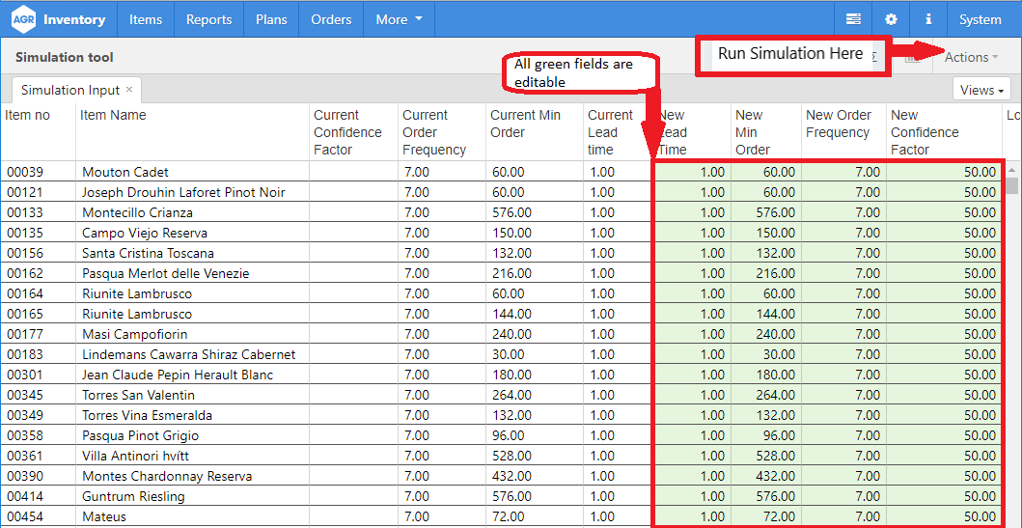The width and height of the screenshot is (1022, 528).
Task: Sort by the Item Name column header
Action: 114,115
